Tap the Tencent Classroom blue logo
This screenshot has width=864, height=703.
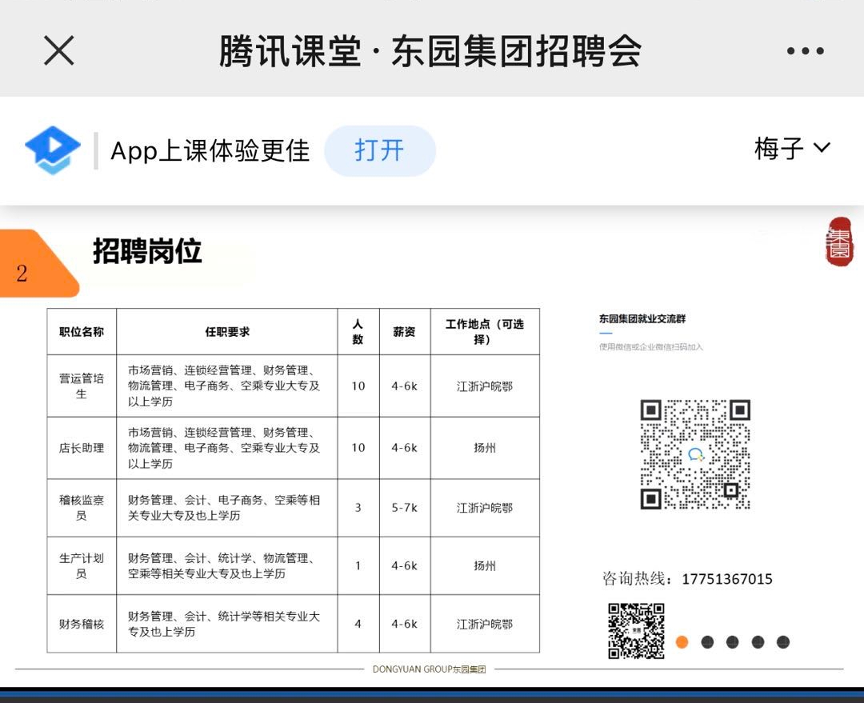pos(53,150)
